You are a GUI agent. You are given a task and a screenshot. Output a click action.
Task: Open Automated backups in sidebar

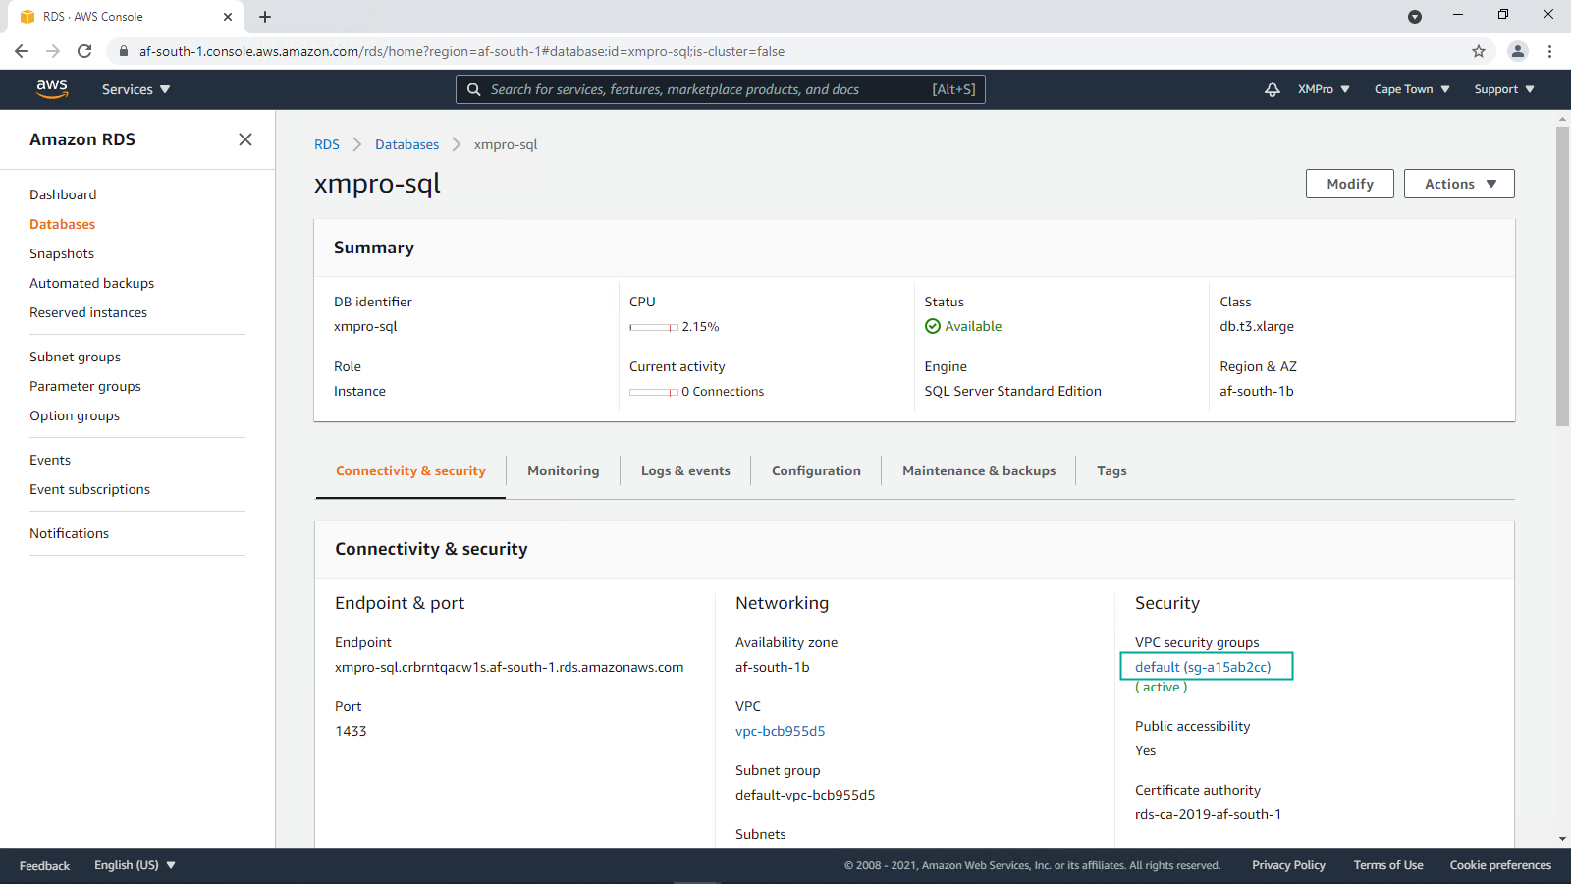pos(91,283)
